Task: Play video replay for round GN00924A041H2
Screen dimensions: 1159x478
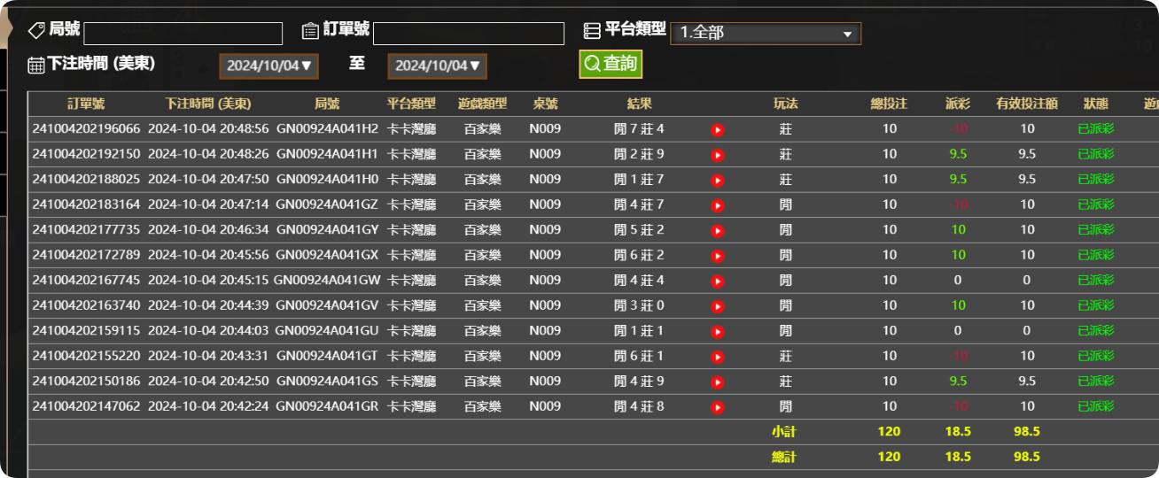Action: [x=718, y=130]
